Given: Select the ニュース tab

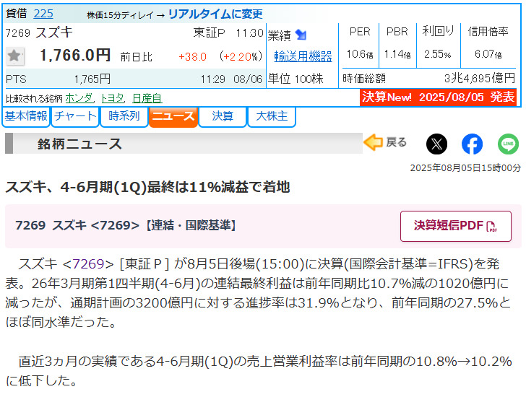Looking at the screenshot, I should (173, 117).
